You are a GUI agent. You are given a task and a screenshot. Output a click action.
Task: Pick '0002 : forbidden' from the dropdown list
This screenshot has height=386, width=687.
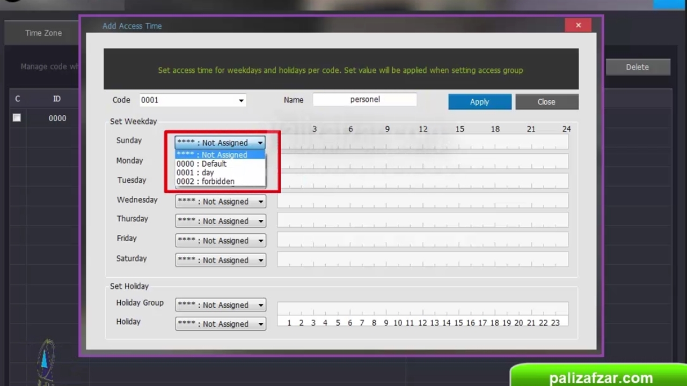coord(206,182)
